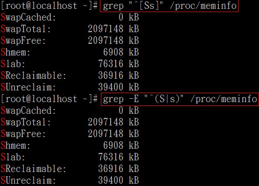Click the first SwapTotal value 2097148
Image resolution: width=259 pixels, height=186 pixels.
pos(105,29)
